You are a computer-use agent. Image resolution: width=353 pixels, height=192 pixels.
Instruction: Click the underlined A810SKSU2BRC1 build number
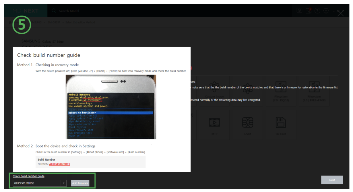(59, 164)
